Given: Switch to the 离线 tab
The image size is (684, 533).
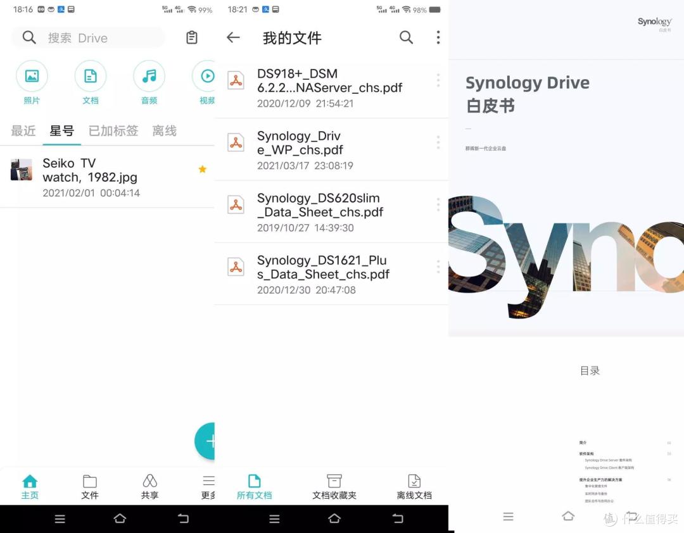Looking at the screenshot, I should pos(165,130).
